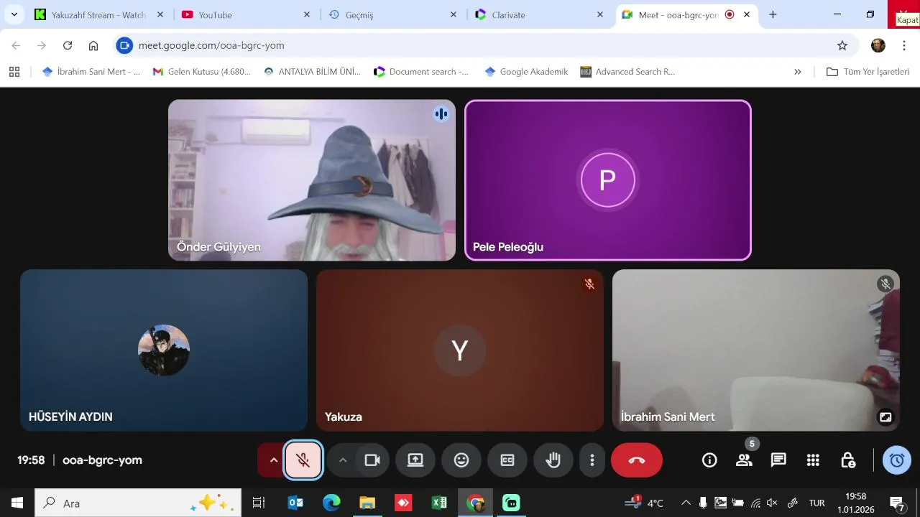Open File Explorer from taskbar
The width and height of the screenshot is (920, 517).
coord(367,503)
